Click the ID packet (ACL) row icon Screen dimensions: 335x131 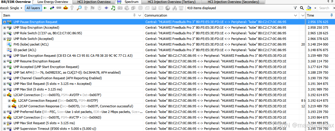coord(9,50)
